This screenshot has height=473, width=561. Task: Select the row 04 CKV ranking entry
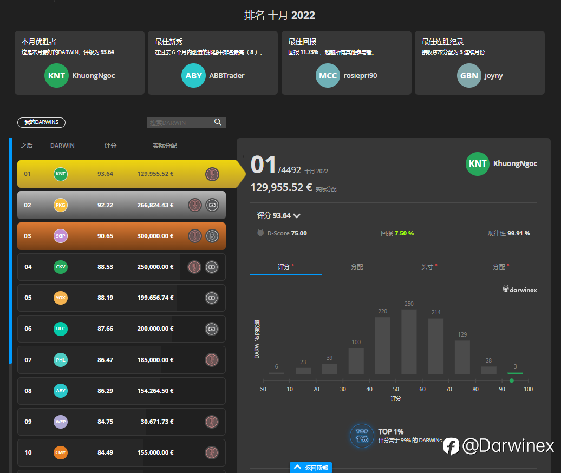point(121,267)
